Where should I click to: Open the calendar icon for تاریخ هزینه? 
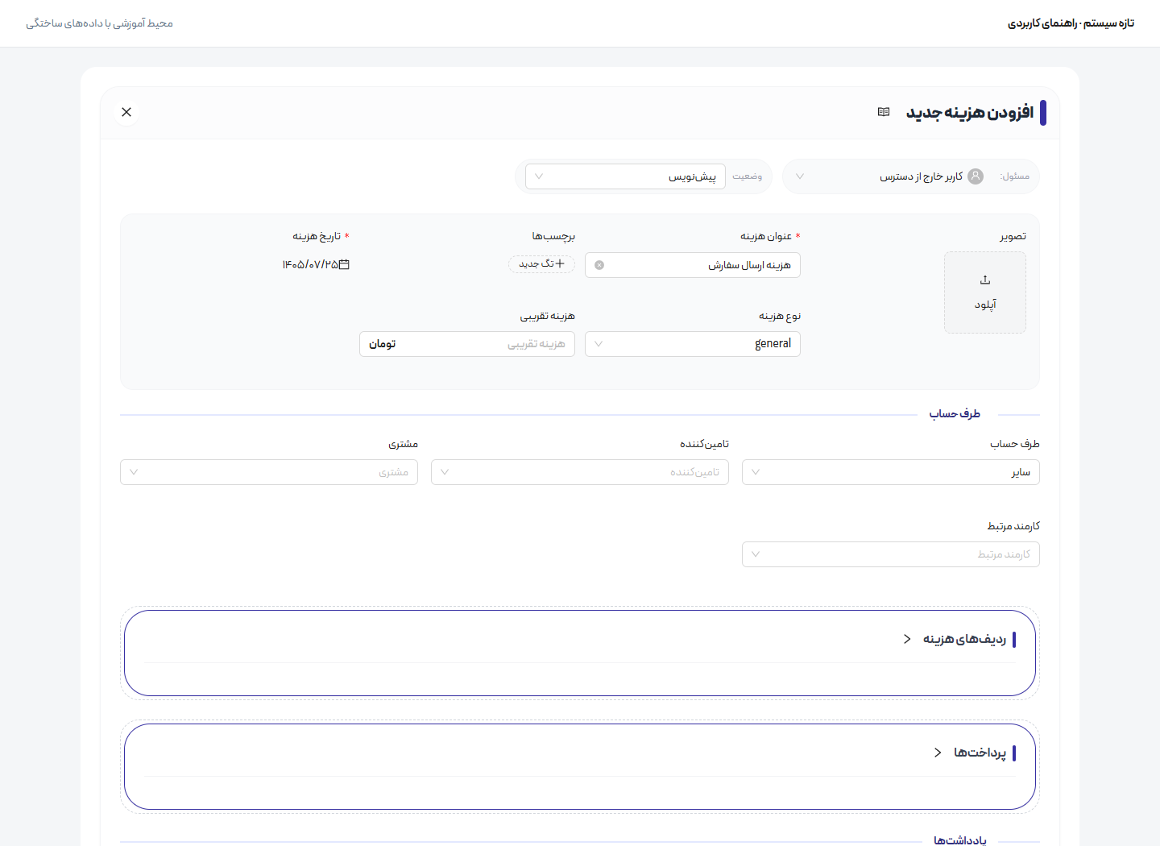click(x=344, y=264)
